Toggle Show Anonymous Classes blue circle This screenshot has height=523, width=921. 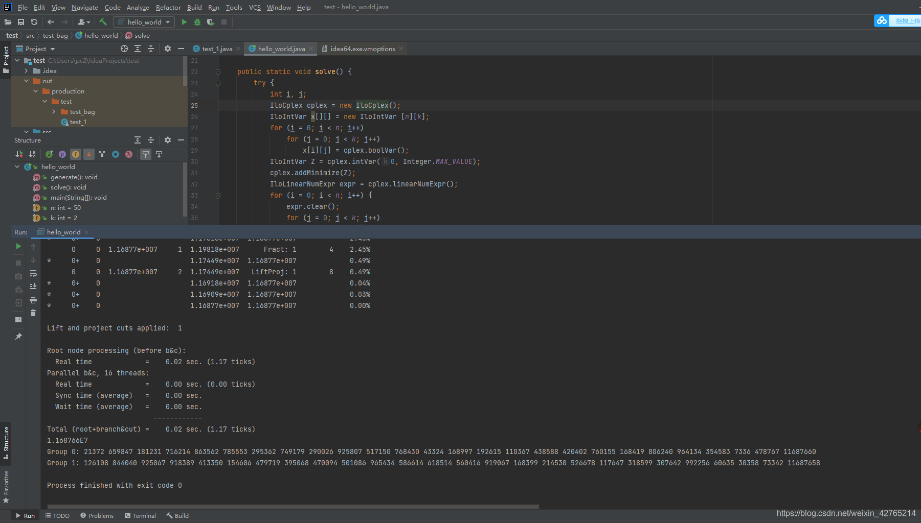pyautogui.click(x=116, y=154)
